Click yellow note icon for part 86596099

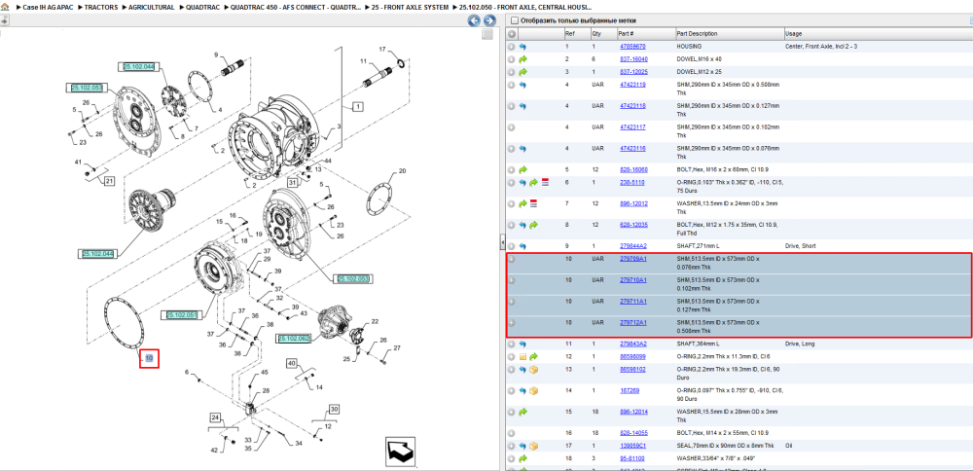pyautogui.click(x=523, y=357)
